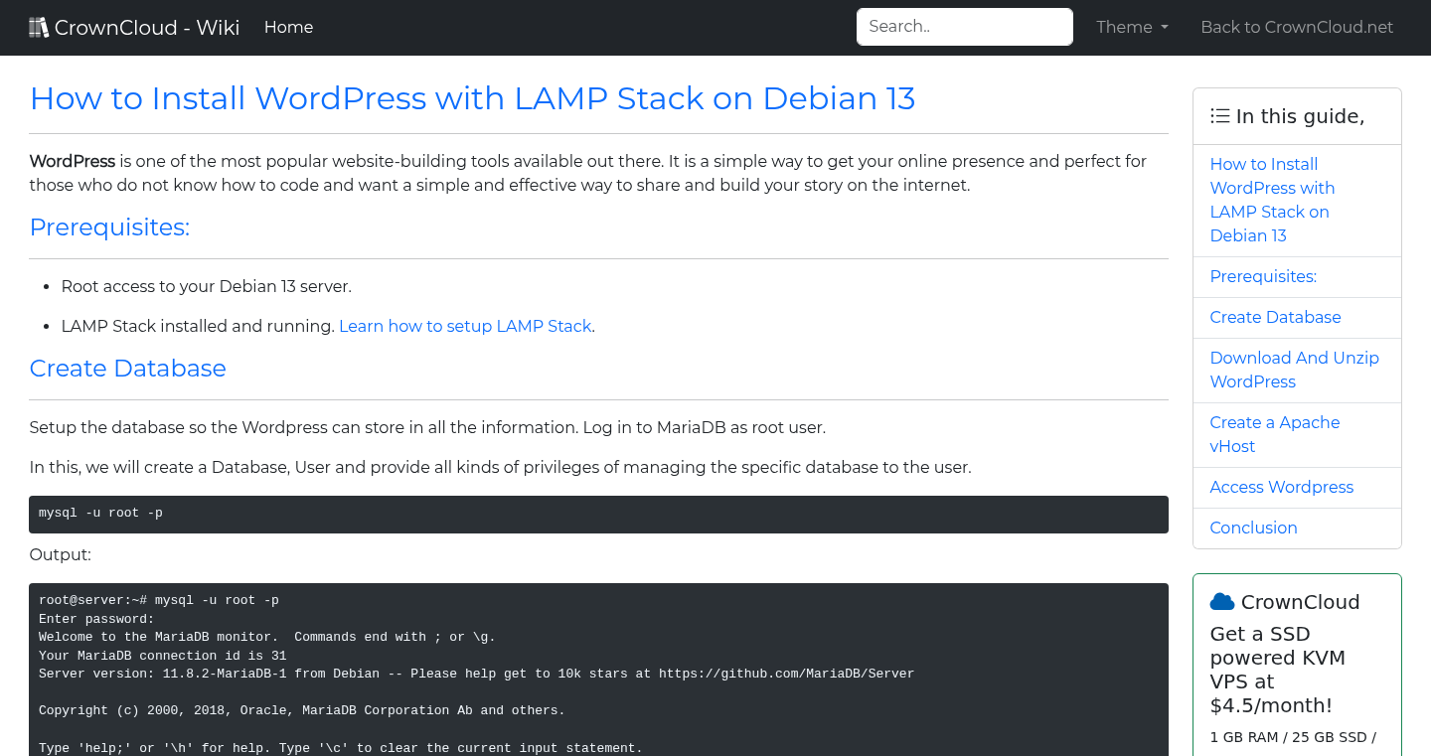Image resolution: width=1431 pixels, height=756 pixels.
Task: Click the blue "Prerequisites:" section heading
Action: [x=109, y=227]
